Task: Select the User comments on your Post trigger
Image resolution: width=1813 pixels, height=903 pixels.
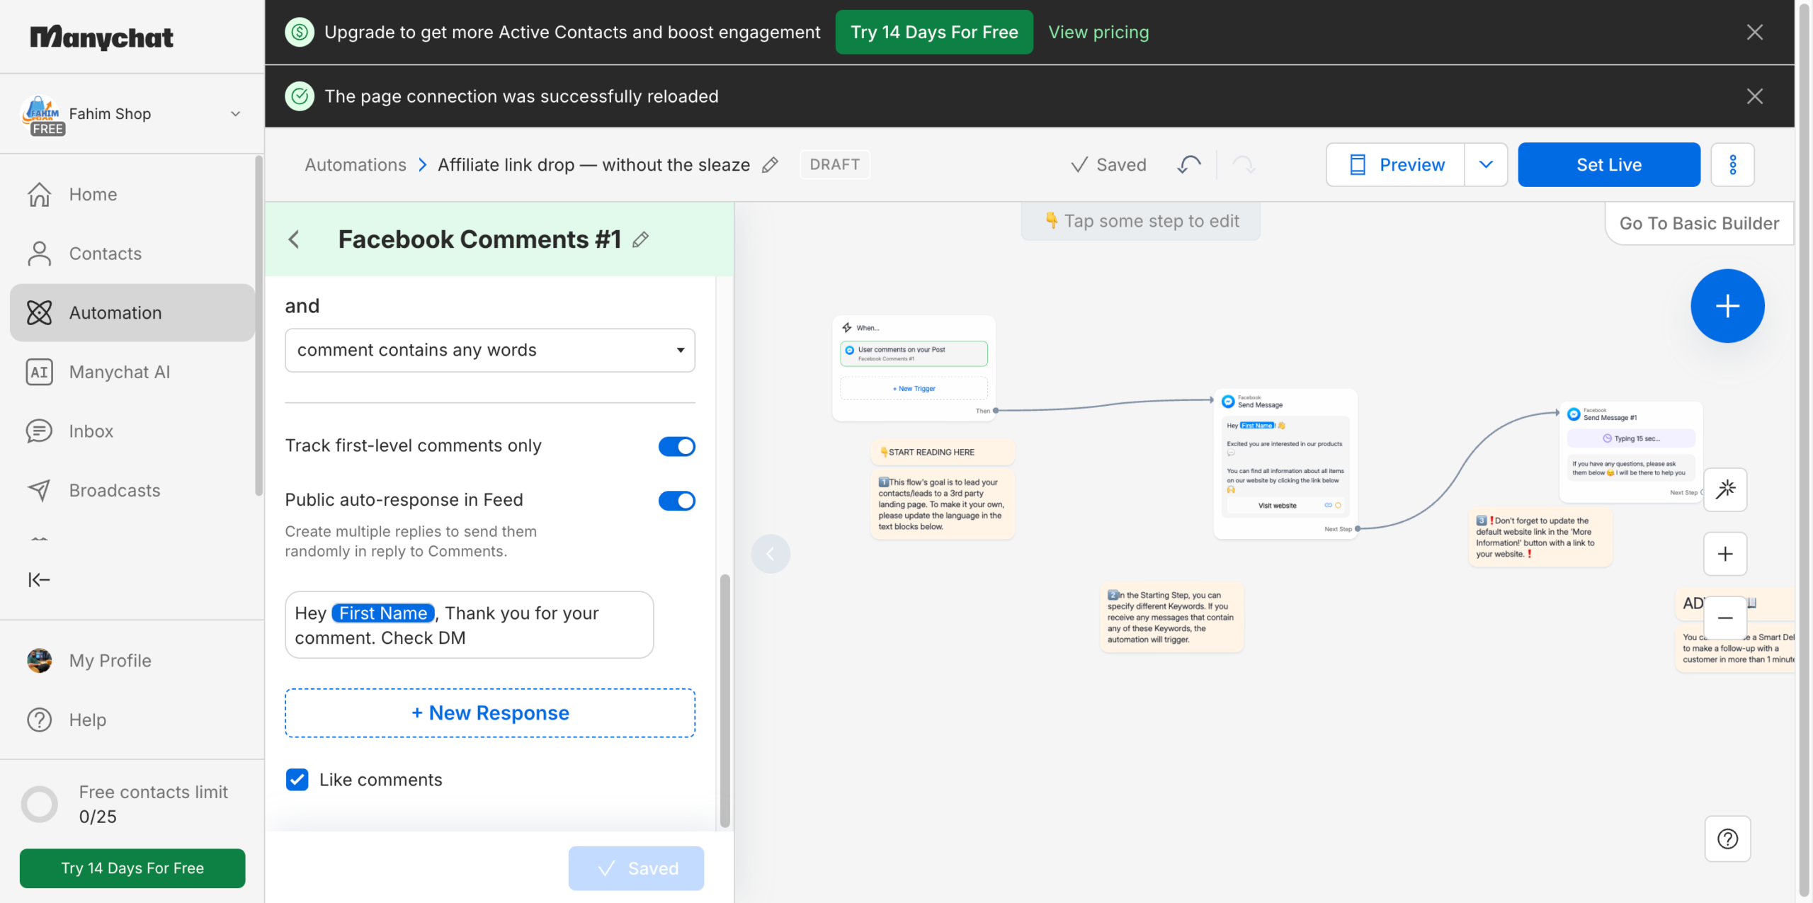Action: (x=914, y=353)
